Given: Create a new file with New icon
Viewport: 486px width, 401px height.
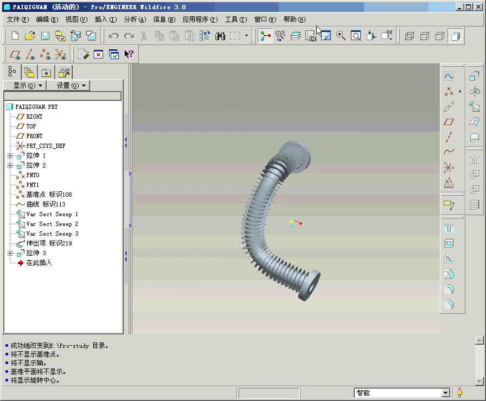Looking at the screenshot, I should [x=15, y=36].
